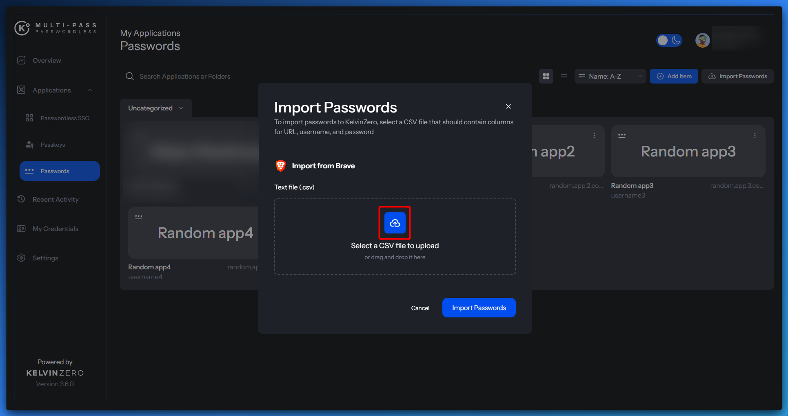Go to Overview in the sidebar
Screen dimensions: 788x416
coord(47,60)
